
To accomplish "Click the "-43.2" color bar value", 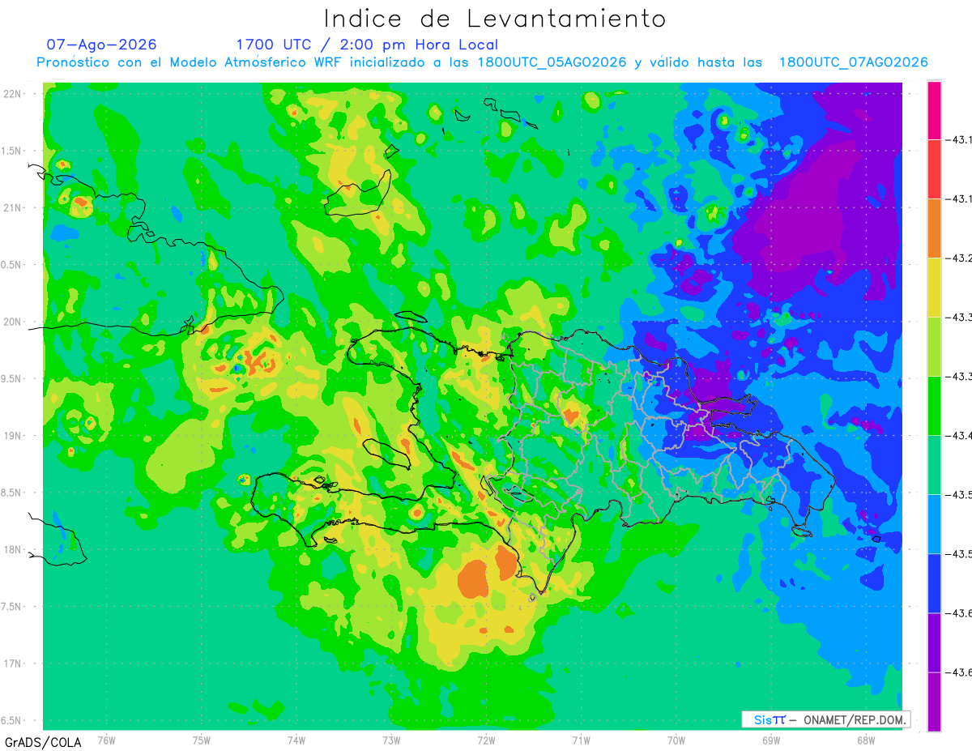I will (961, 258).
